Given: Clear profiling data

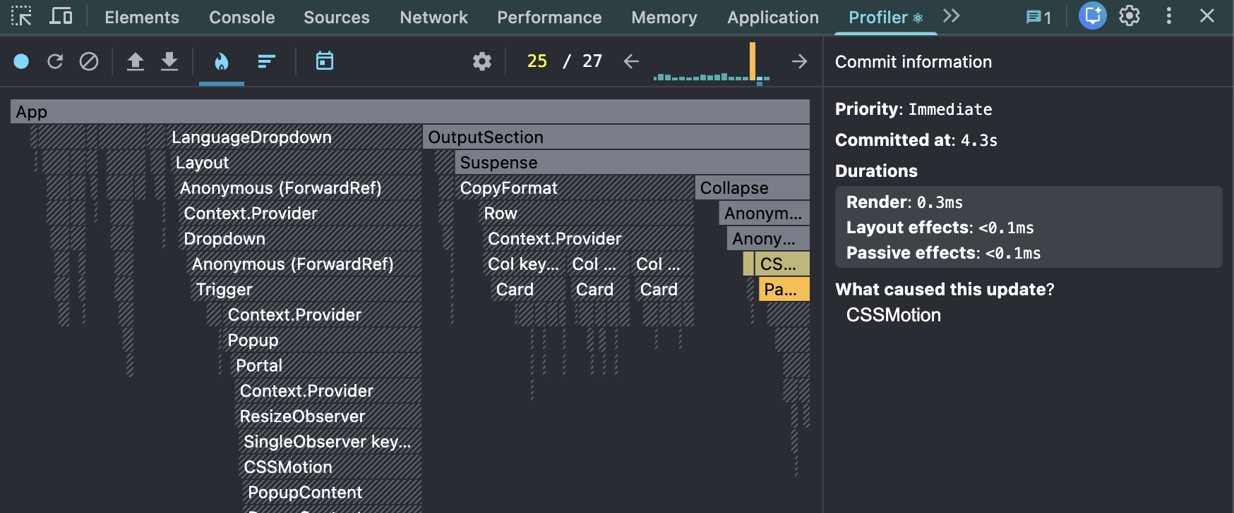Looking at the screenshot, I should (x=89, y=62).
